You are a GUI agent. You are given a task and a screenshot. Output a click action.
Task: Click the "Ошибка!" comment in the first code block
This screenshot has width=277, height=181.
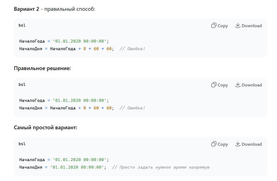(132, 49)
